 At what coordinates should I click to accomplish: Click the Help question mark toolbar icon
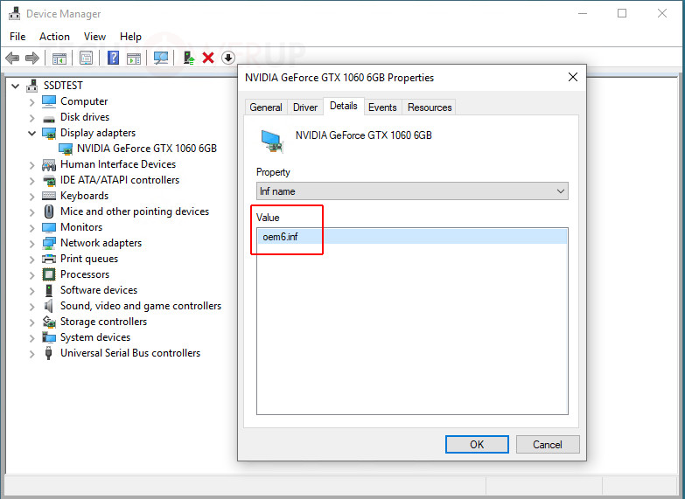(113, 59)
